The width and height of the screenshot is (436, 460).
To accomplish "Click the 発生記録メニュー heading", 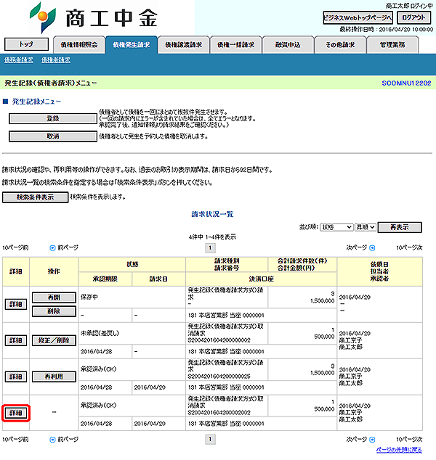I will [36, 102].
